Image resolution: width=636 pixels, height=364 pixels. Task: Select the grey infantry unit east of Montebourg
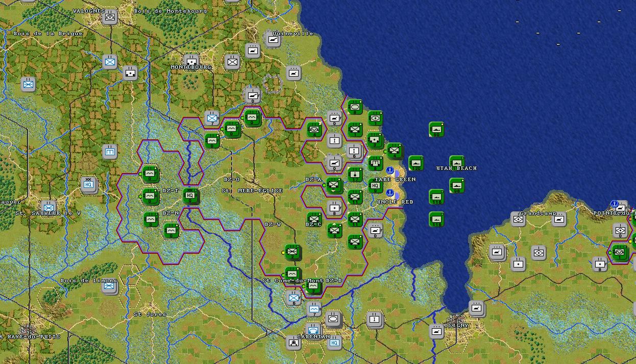coord(232,62)
